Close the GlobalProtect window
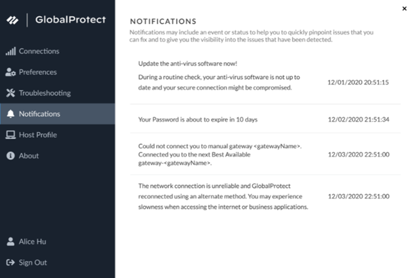The width and height of the screenshot is (413, 278). click(404, 8)
